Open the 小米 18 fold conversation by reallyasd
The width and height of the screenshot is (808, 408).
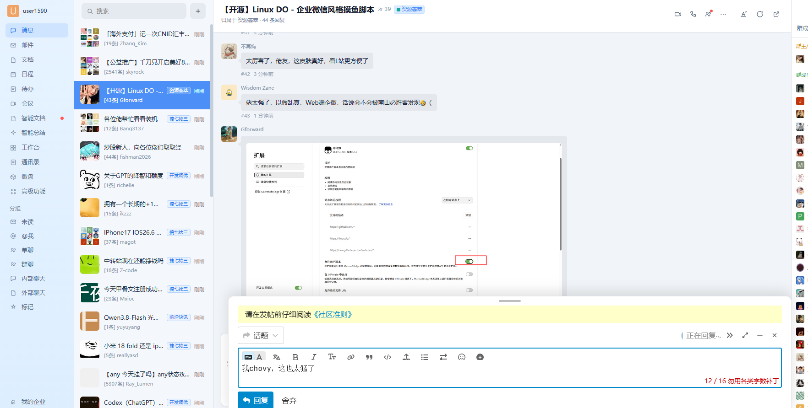pyautogui.click(x=142, y=350)
